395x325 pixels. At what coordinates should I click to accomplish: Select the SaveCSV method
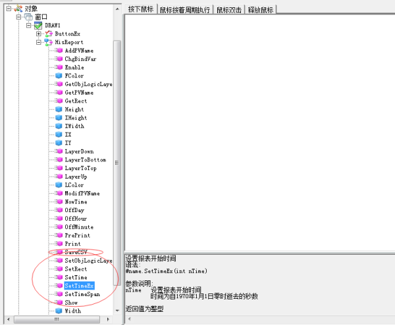coord(76,252)
